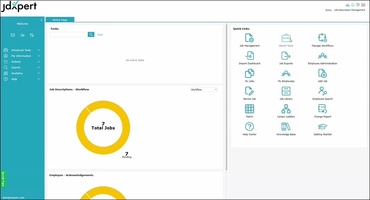Collapse the left sidebar with the arrow
Screen dimensions: 370x200
click(41, 20)
